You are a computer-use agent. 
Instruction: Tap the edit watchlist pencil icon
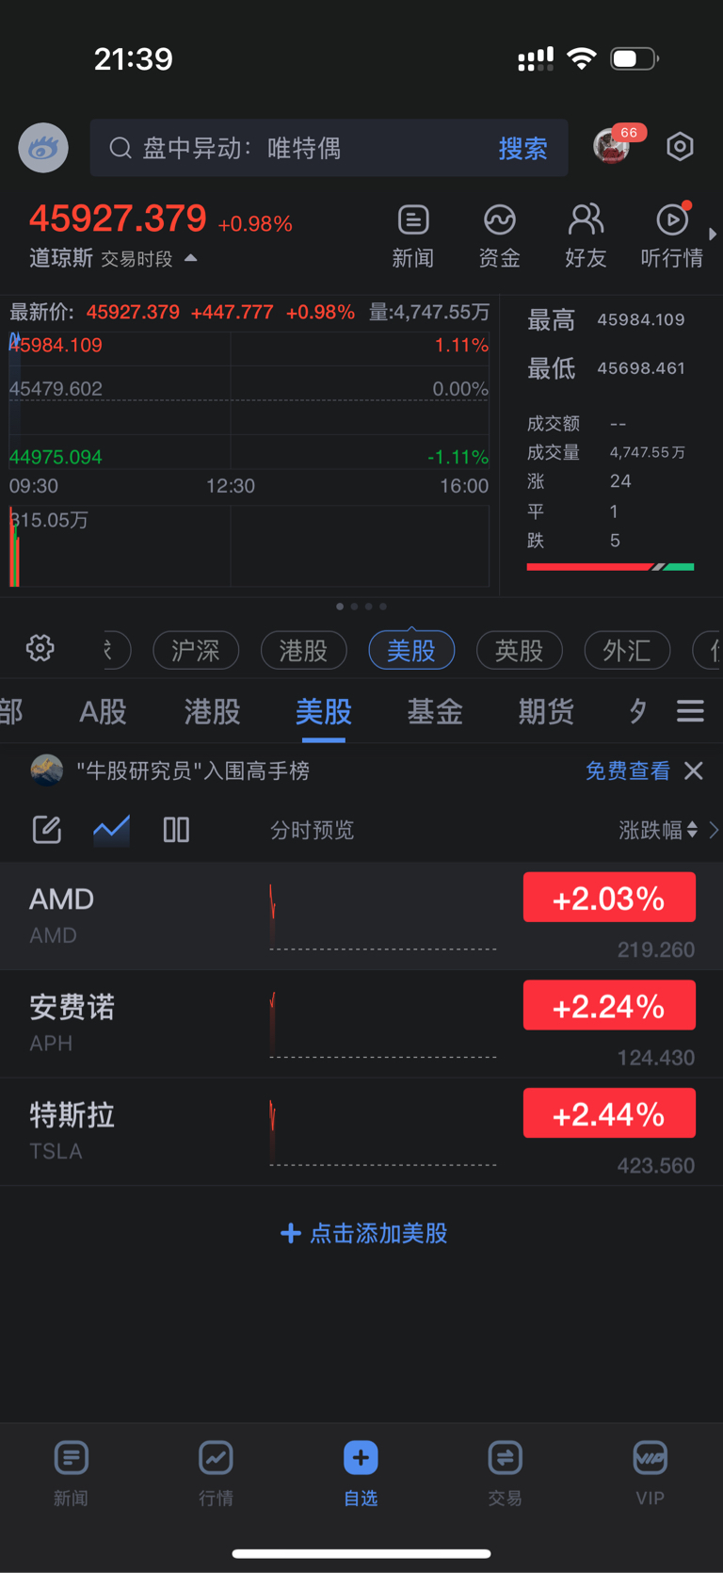pos(47,830)
